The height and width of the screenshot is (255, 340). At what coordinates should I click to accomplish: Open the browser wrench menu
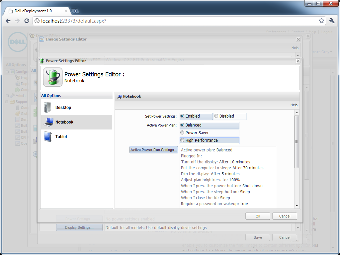point(332,21)
